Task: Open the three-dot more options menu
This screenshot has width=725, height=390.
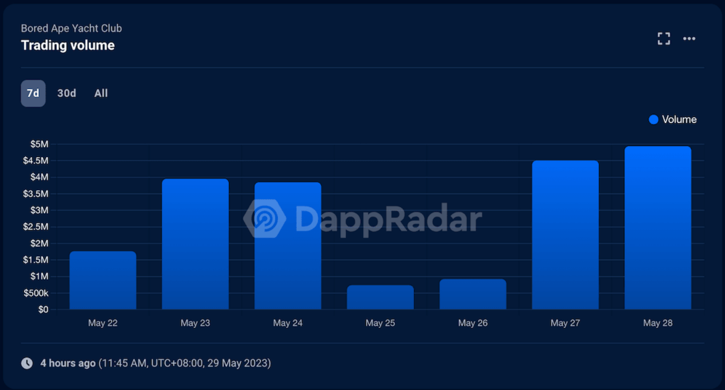Action: tap(689, 38)
